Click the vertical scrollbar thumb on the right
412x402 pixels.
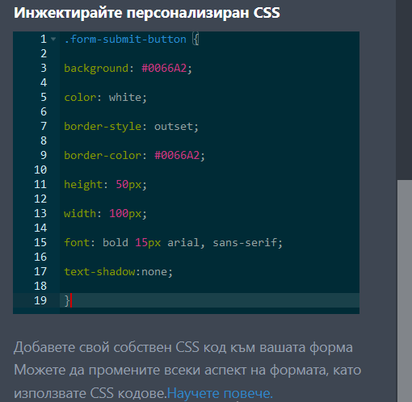pos(405,291)
